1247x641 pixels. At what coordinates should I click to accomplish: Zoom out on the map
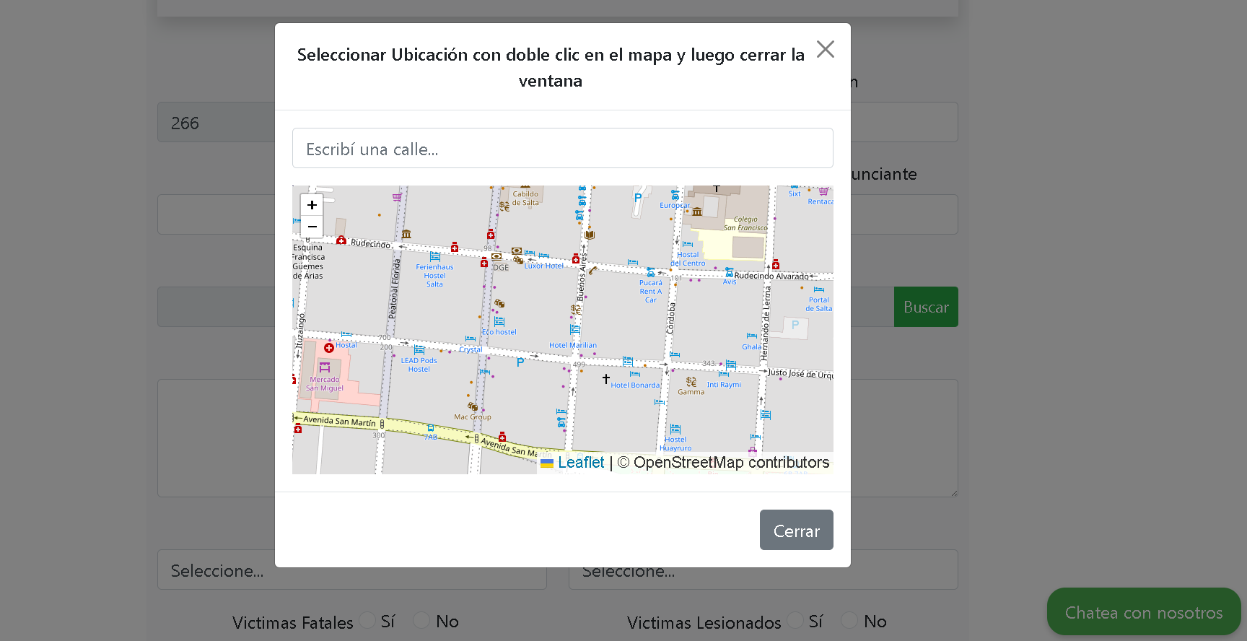click(312, 227)
